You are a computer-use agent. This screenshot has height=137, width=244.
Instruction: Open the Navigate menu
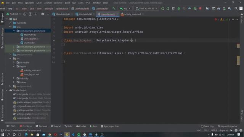(x=29, y=3)
